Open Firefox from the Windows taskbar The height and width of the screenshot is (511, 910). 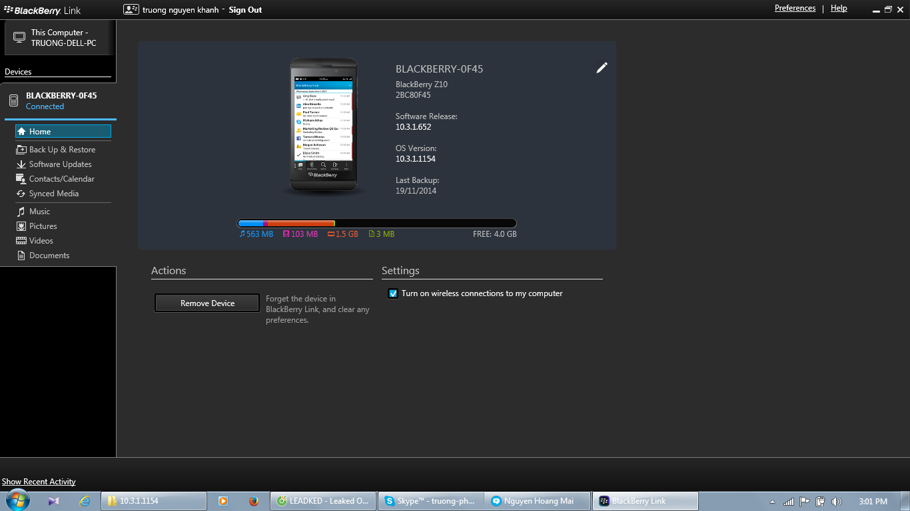253,501
